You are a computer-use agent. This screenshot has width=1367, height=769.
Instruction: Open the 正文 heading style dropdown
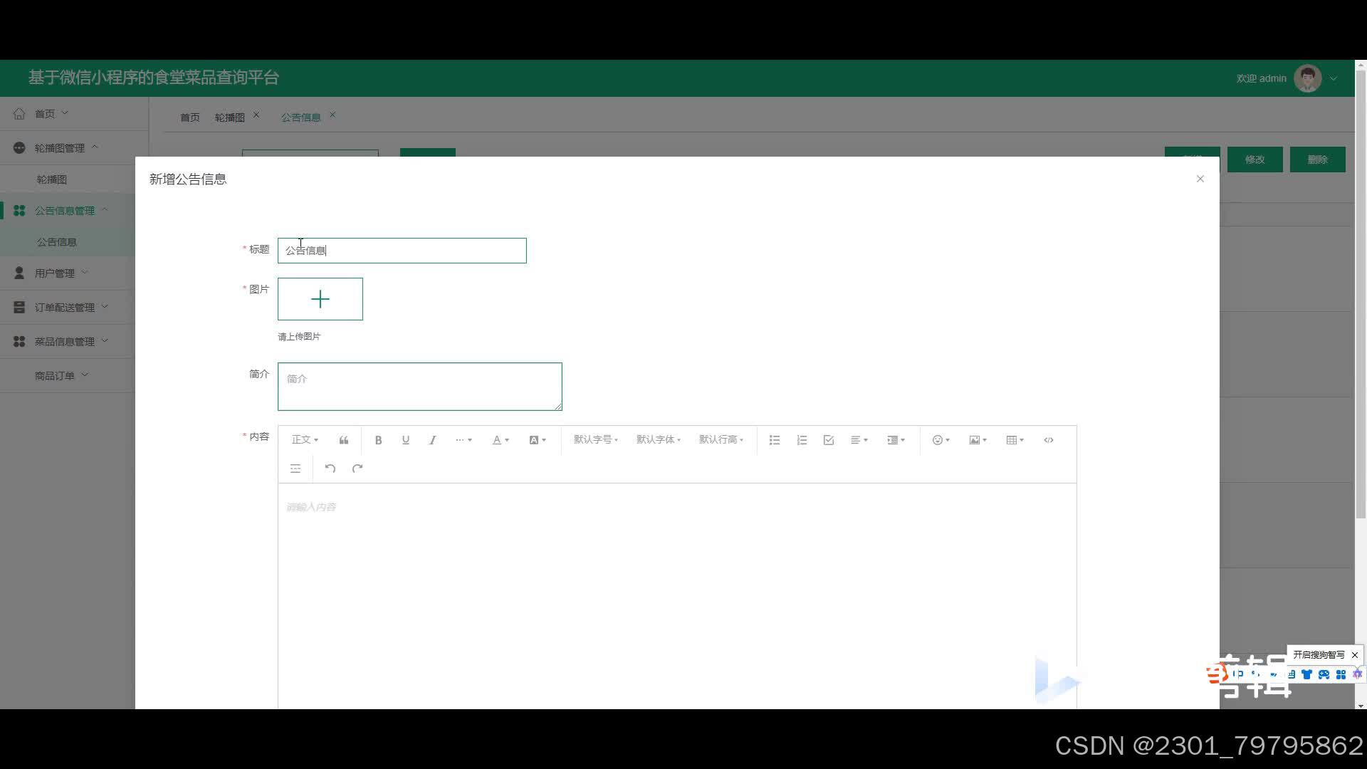click(305, 440)
